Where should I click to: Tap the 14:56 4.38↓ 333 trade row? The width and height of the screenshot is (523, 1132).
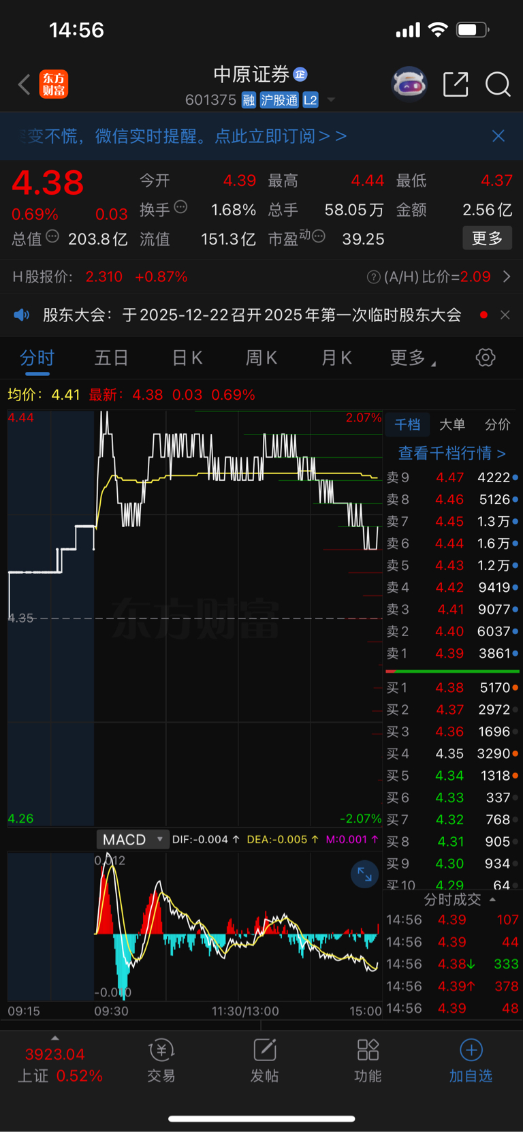tap(452, 964)
